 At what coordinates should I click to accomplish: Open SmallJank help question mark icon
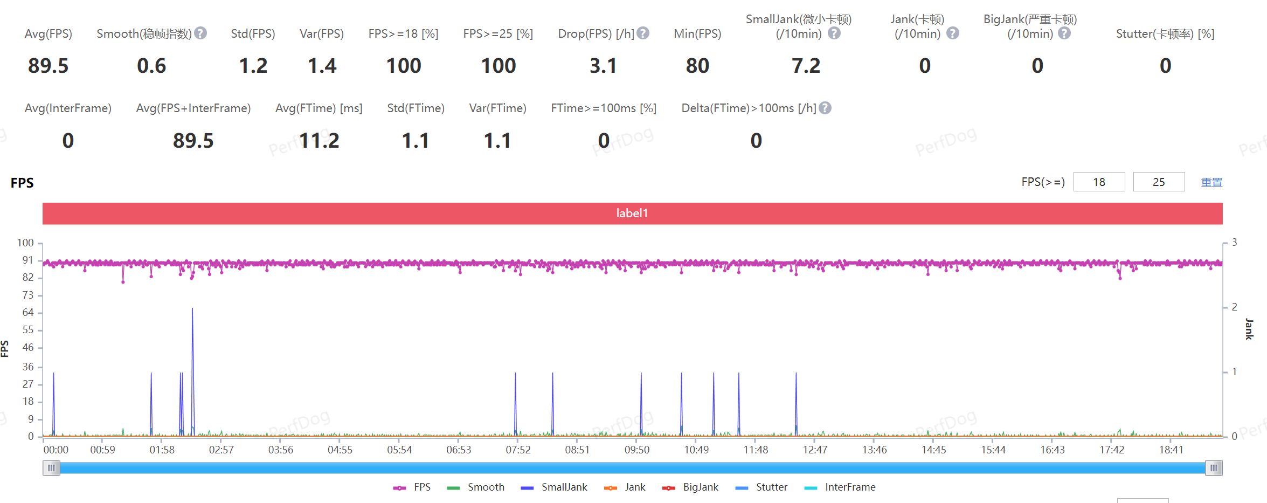834,33
